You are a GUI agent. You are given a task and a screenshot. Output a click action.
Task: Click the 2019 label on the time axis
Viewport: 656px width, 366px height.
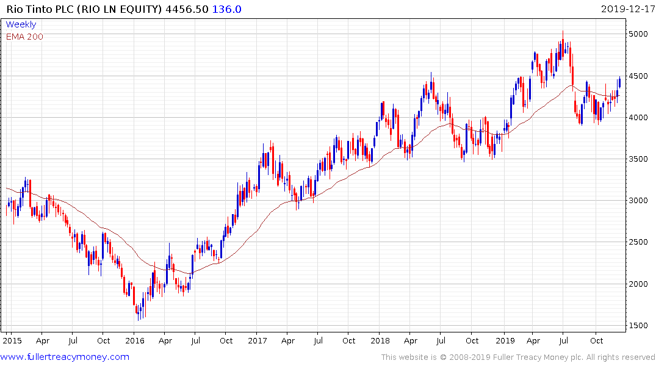[504, 340]
